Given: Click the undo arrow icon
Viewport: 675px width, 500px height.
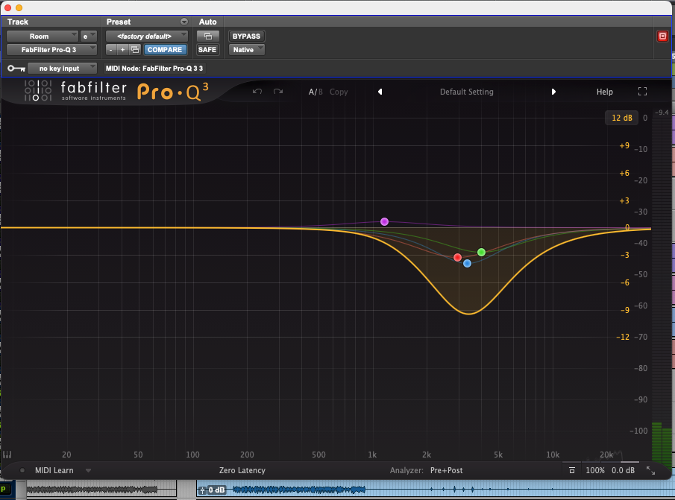Looking at the screenshot, I should pos(257,91).
